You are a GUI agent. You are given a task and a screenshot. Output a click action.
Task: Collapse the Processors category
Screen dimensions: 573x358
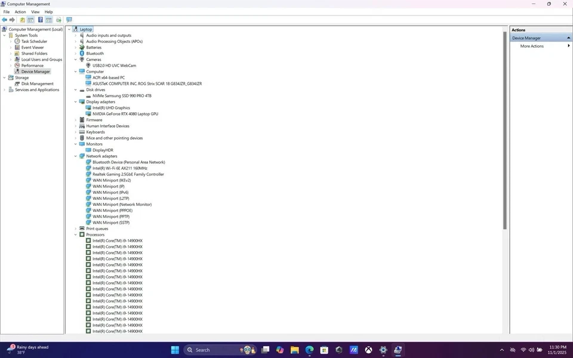tap(76, 235)
